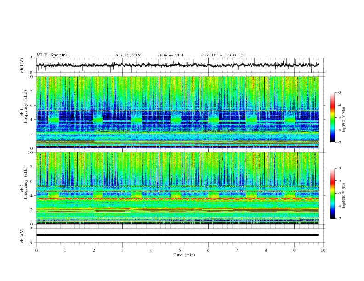Click the ch.1 voltage waveform trace
The image size is (364, 281).
pyautogui.click(x=177, y=65)
